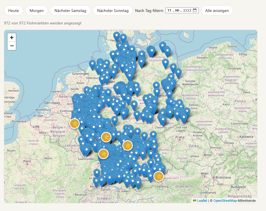Click the 'Nach Tag filtern:' label
Viewport: 266px width, 211px height.
[149, 11]
